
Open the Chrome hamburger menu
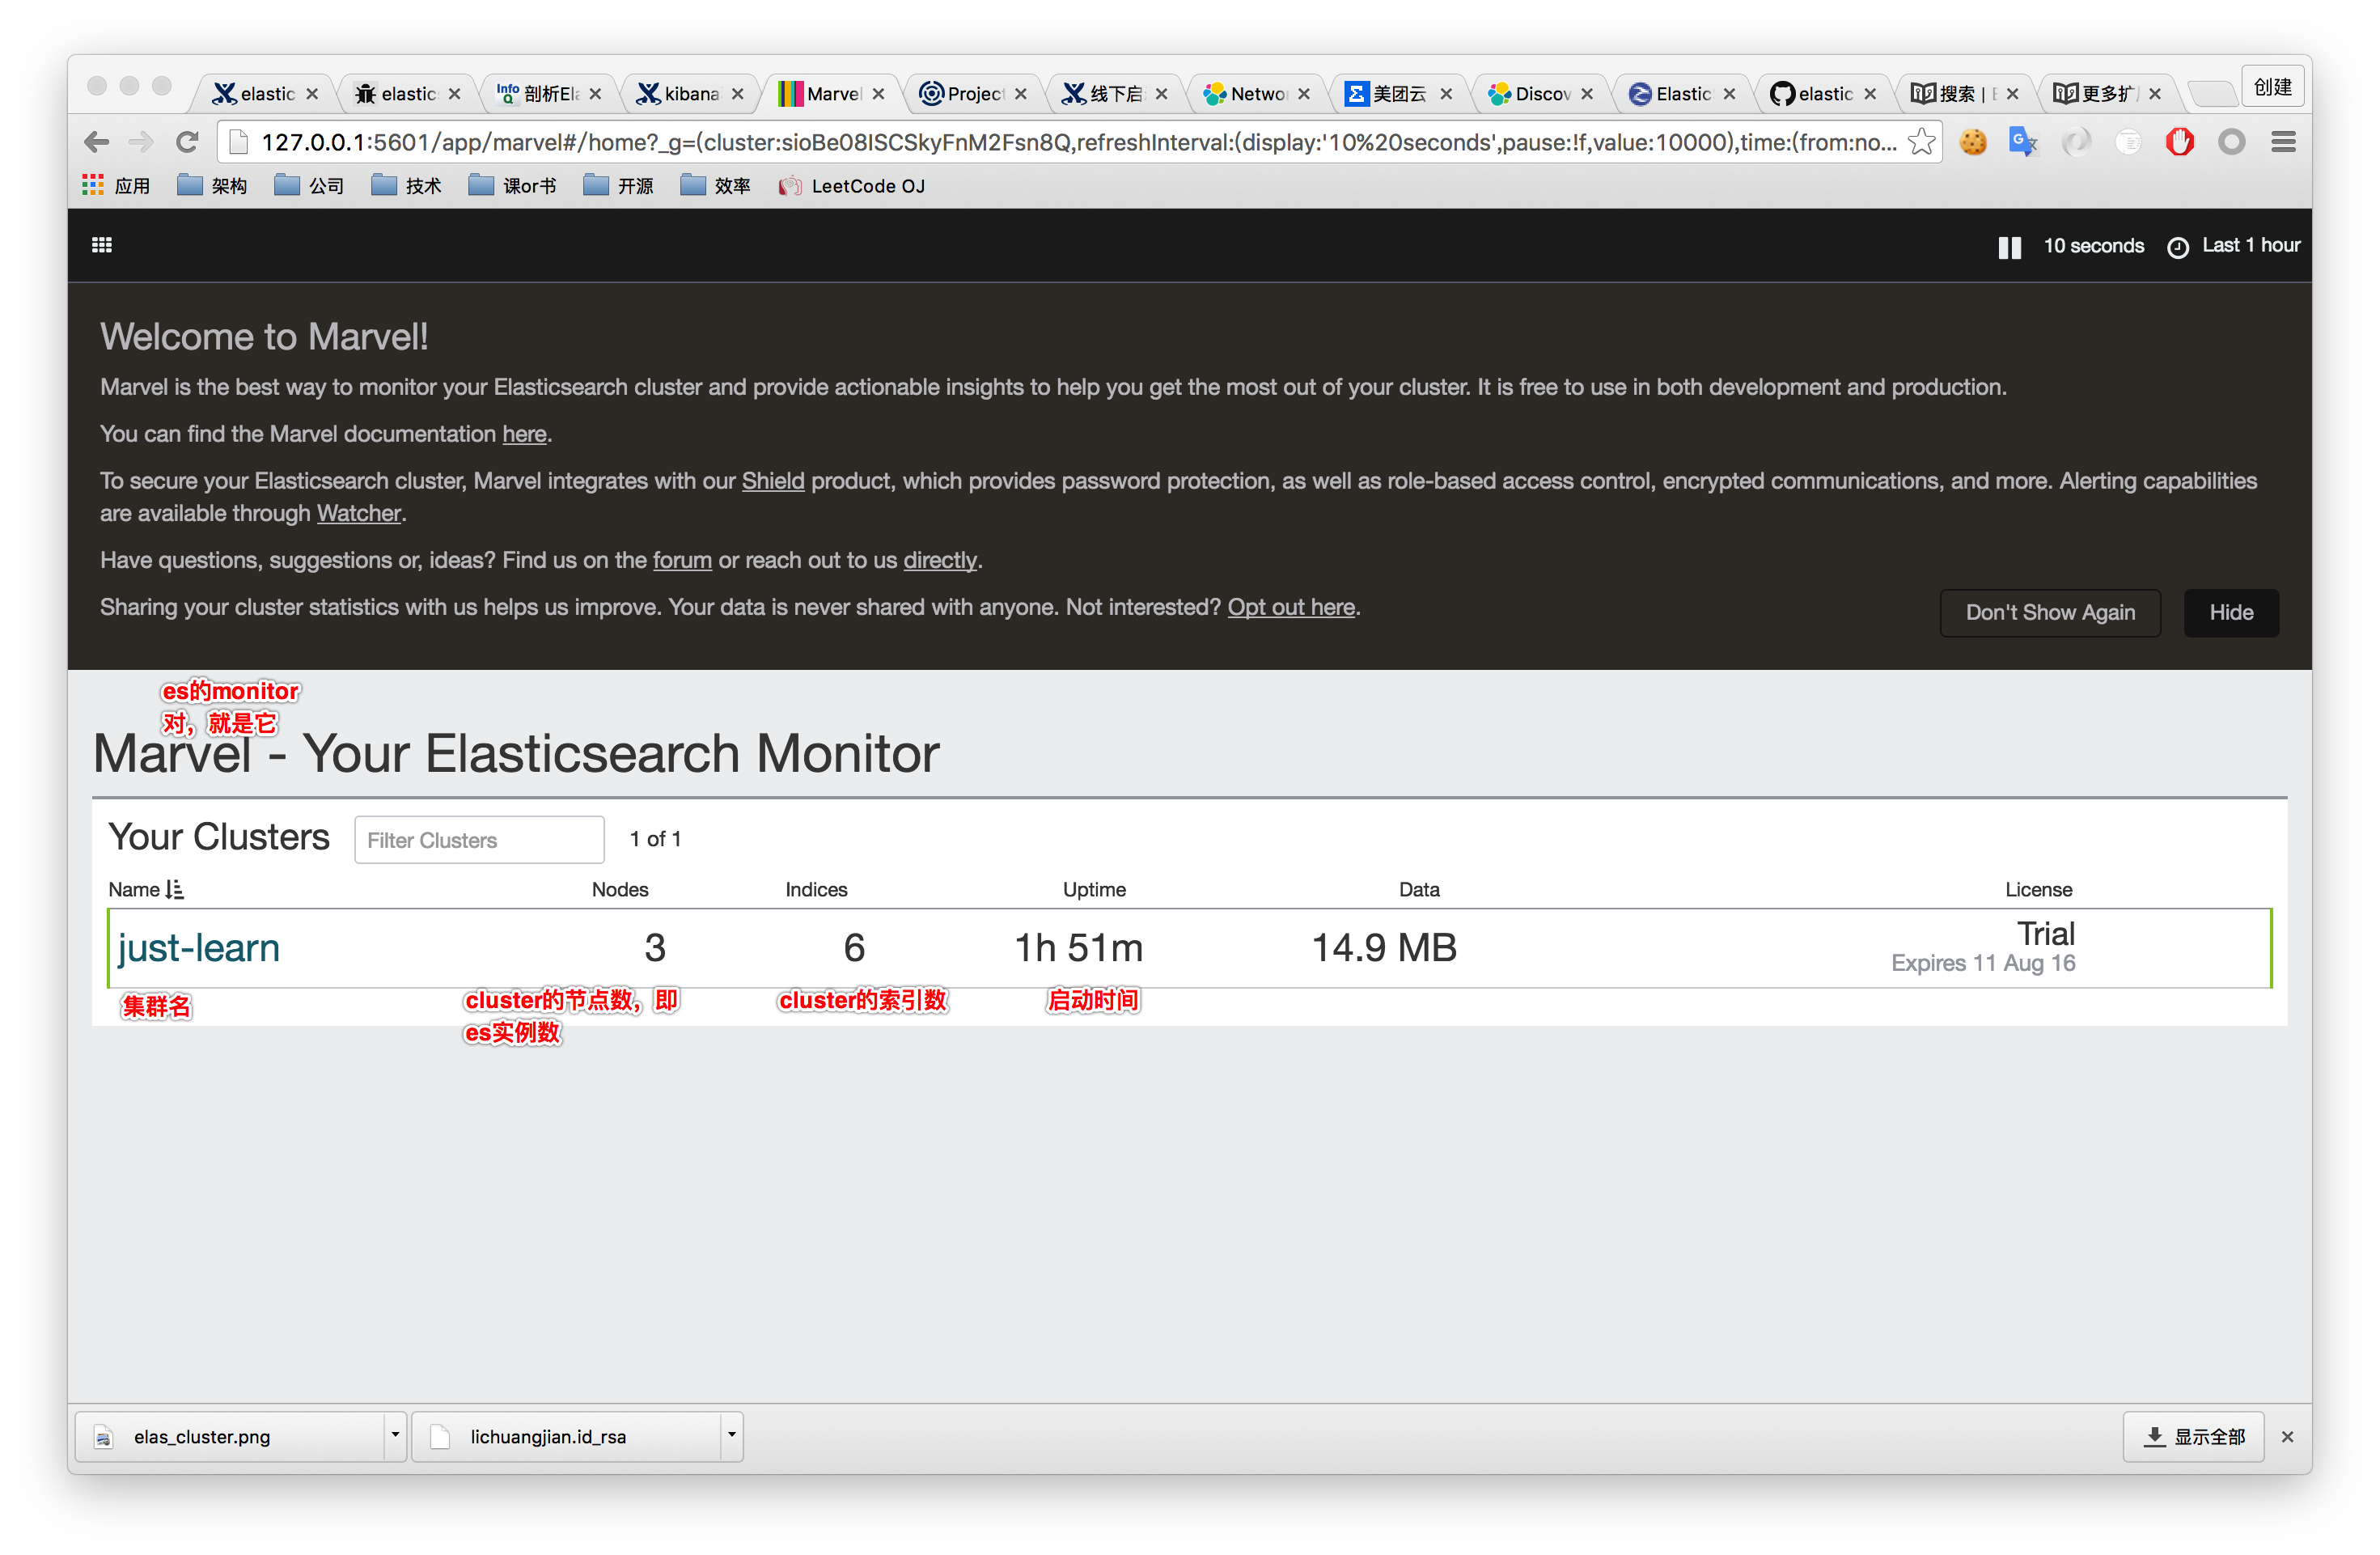click(x=2283, y=142)
